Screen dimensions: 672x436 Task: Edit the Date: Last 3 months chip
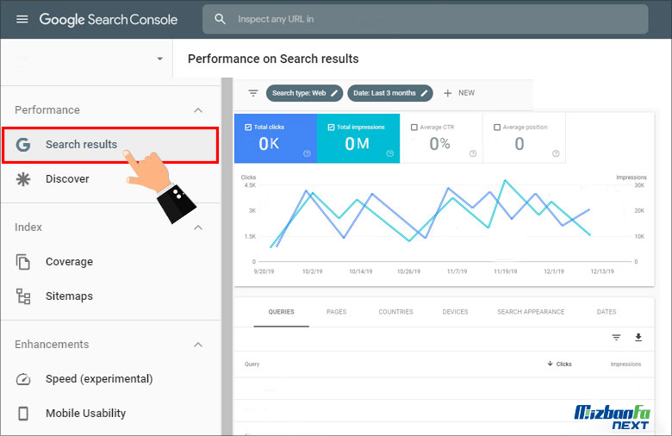coord(389,93)
